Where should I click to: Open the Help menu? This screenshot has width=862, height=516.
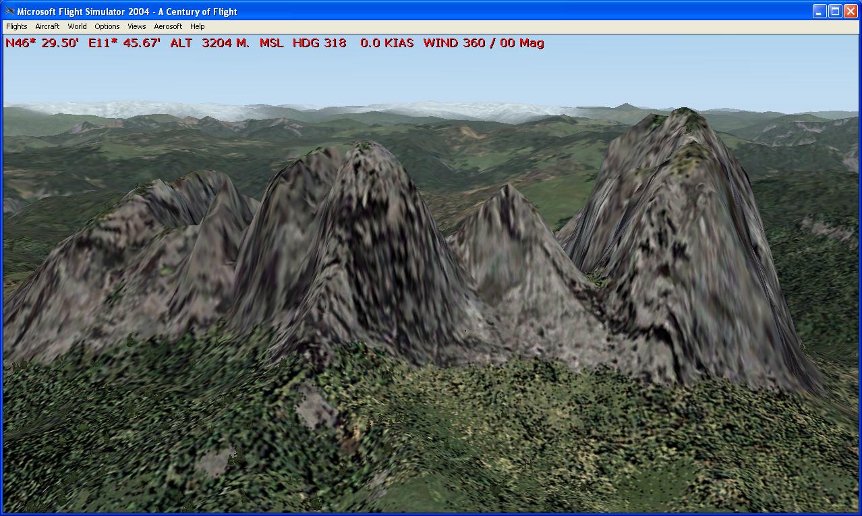(x=197, y=26)
